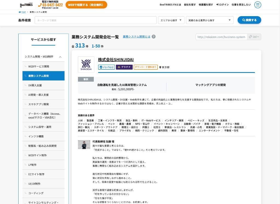Select インフラ構築 in sidebar

pyautogui.click(x=43, y=136)
